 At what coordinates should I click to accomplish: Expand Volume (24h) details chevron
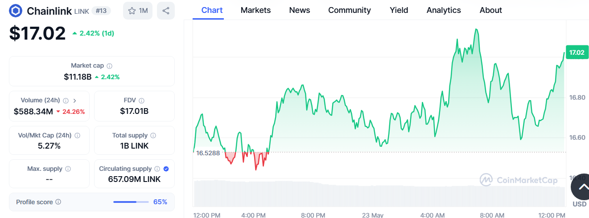[74, 101]
